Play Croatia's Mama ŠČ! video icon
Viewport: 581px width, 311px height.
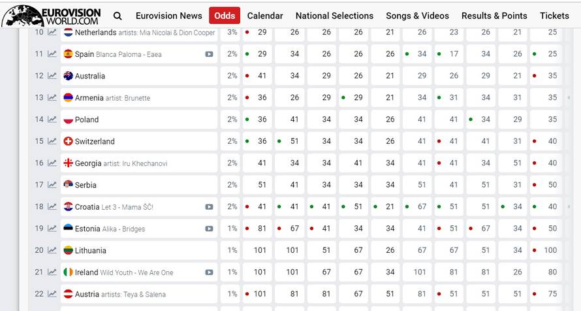(209, 207)
